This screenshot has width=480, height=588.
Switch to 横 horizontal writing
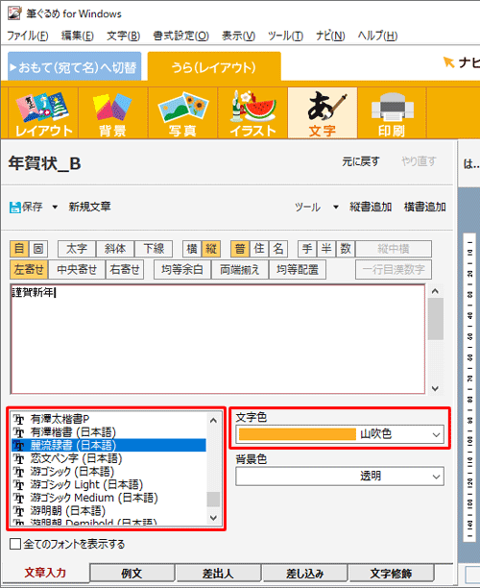[x=192, y=249]
